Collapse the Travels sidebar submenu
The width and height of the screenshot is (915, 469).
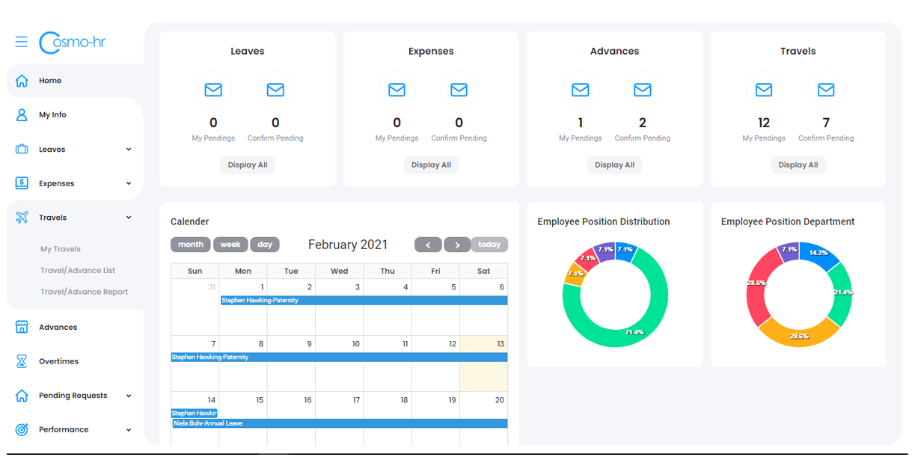(129, 218)
